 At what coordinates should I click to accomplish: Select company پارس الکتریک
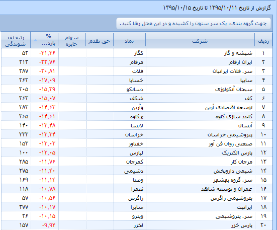(237, 152)
